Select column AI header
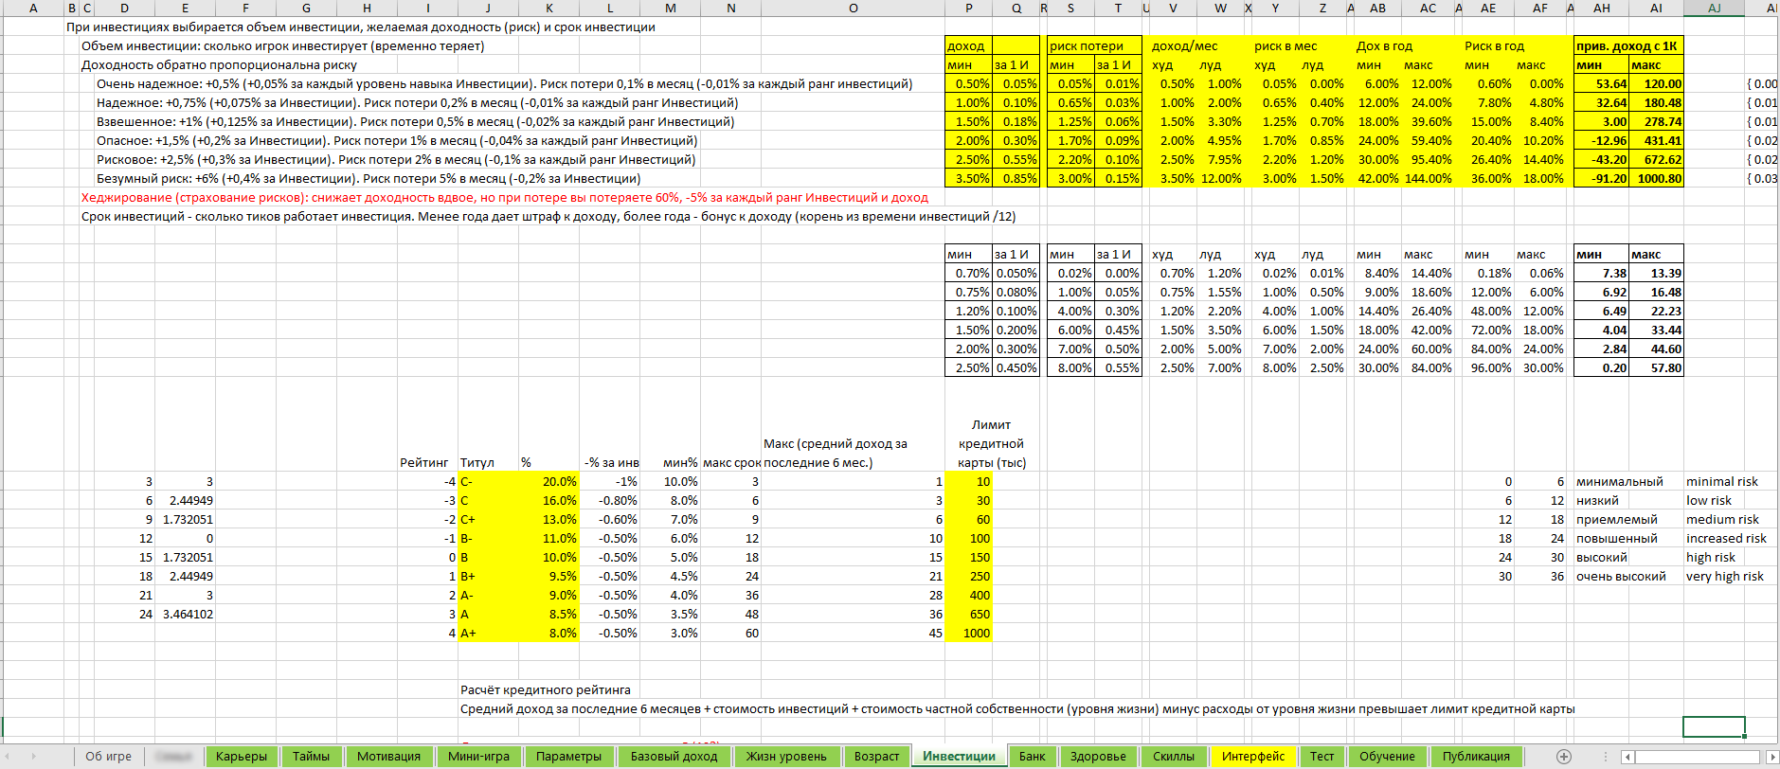1780x769 pixels. coord(1656,8)
